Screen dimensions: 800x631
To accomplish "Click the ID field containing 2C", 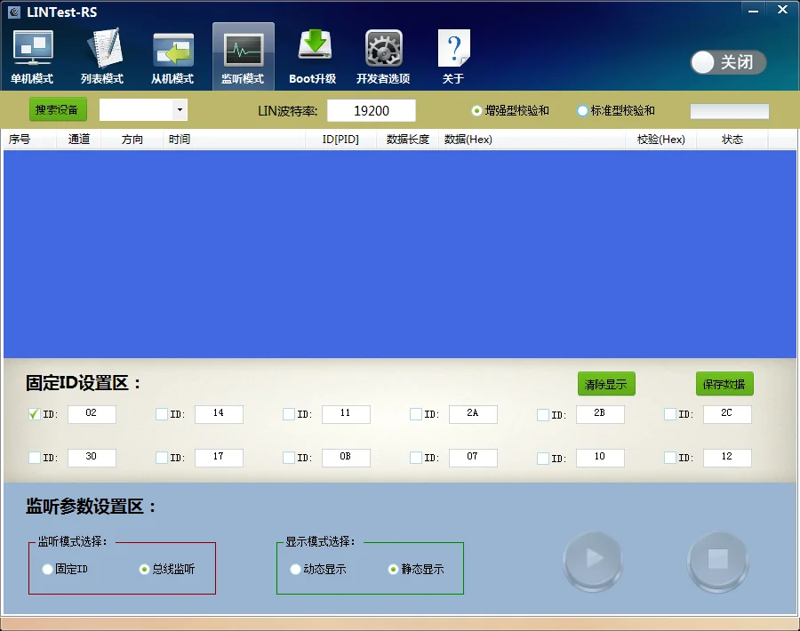I will point(727,414).
